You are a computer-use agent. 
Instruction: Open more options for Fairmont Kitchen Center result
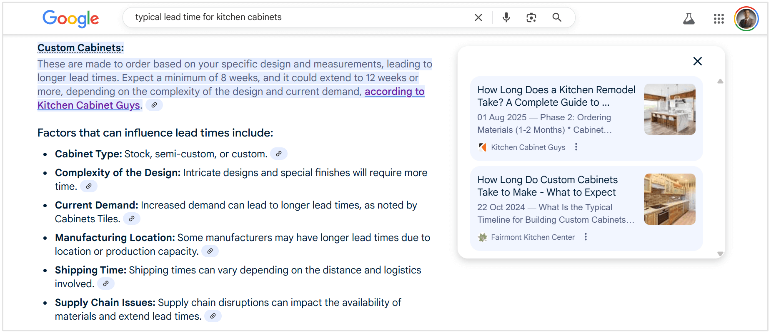point(586,237)
